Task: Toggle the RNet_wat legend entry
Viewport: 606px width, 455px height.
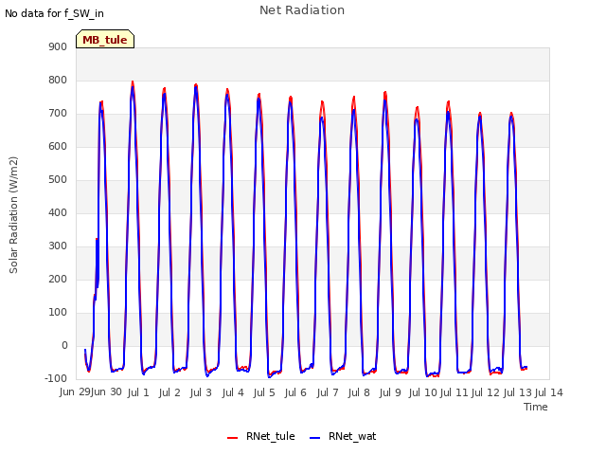Action: (343, 436)
